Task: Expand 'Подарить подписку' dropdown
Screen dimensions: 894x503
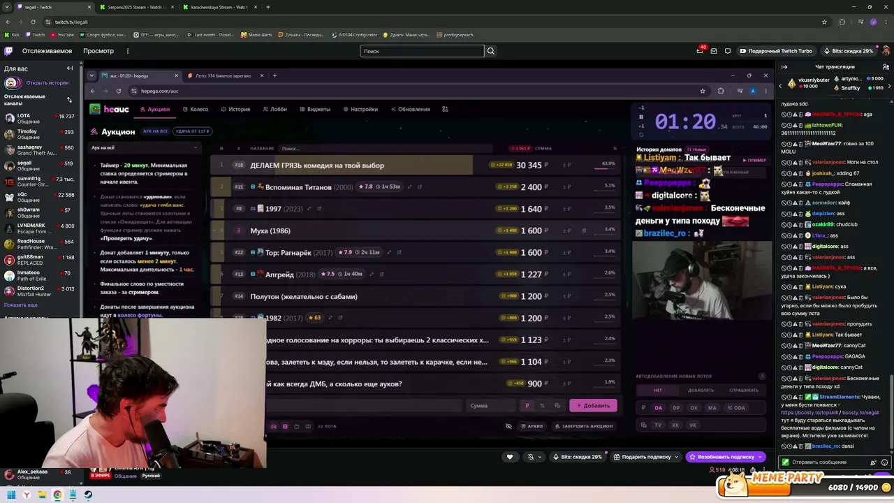Action: pos(676,457)
